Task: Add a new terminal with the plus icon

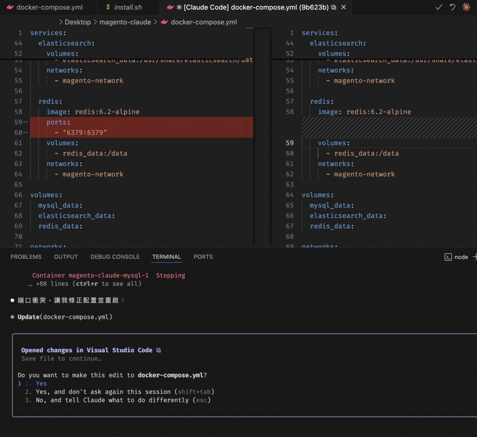Action: [475, 257]
